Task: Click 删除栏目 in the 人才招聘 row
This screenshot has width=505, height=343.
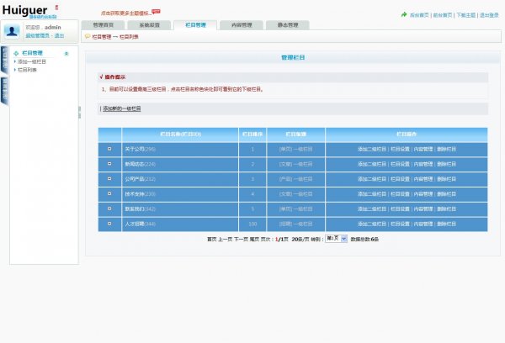Action: [x=446, y=224]
